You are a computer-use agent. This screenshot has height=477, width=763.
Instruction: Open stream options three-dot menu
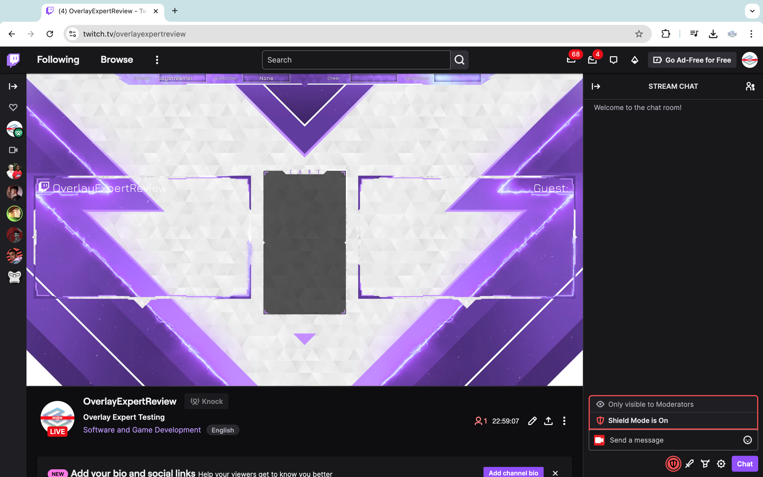pos(564,421)
